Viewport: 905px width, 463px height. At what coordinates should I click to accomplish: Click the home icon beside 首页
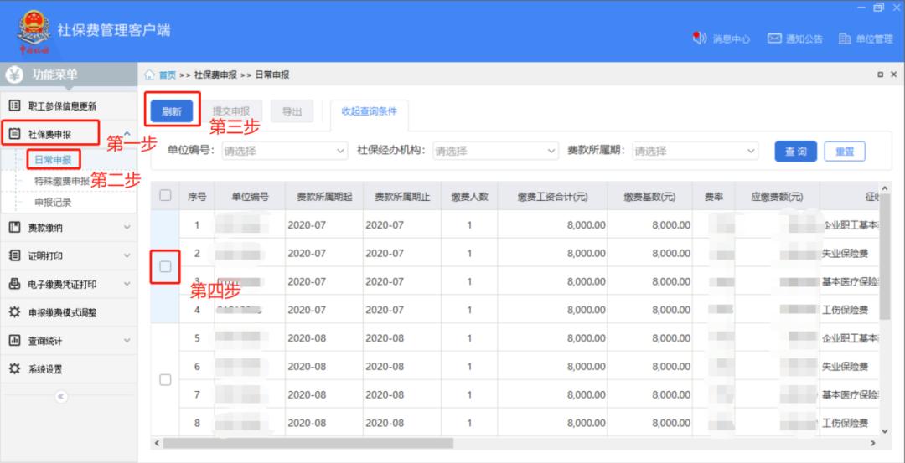150,75
